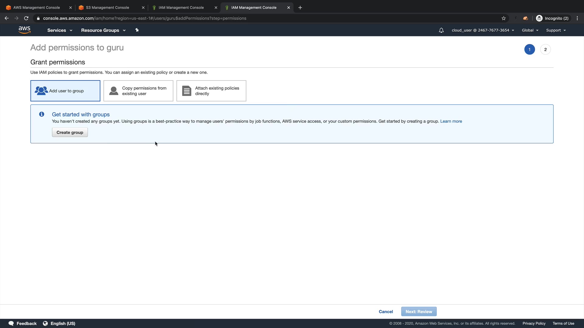Select Copy permissions from existing user
584x328 pixels.
138,91
